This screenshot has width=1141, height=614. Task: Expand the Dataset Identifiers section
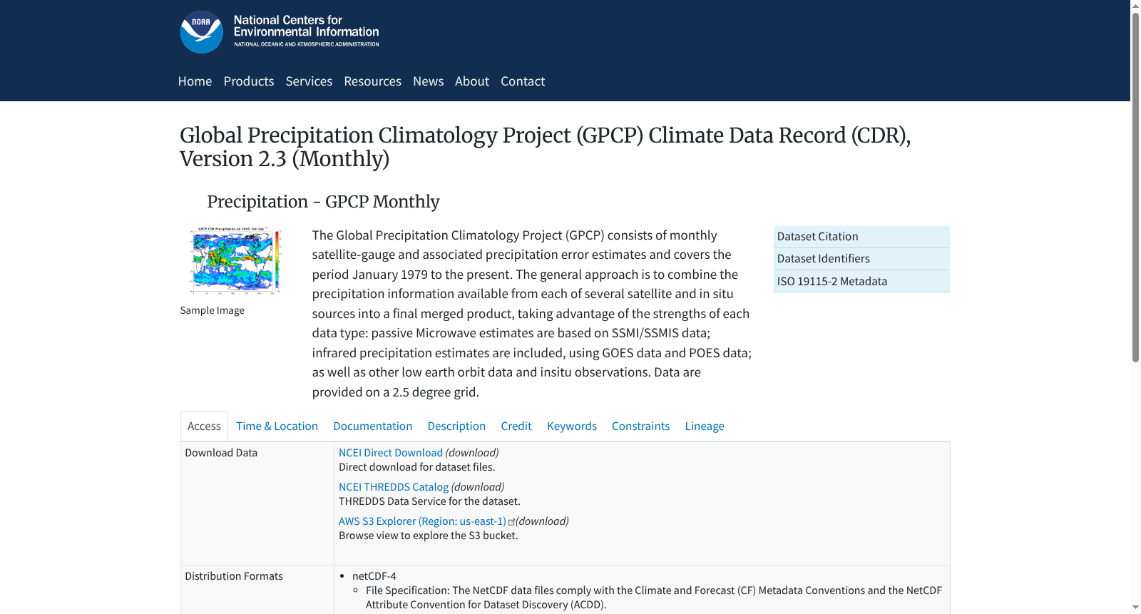click(861, 259)
